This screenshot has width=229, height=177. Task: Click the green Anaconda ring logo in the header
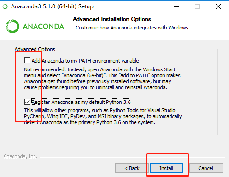[12, 26]
